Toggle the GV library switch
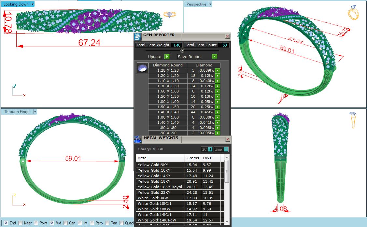The height and width of the screenshot is (227, 367). (x=210, y=149)
